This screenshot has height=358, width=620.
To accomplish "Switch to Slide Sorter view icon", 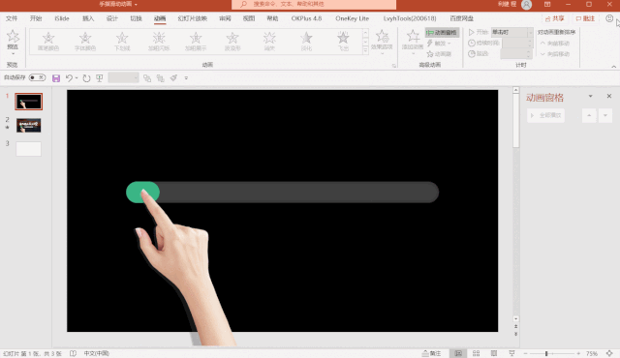I will tap(476, 353).
